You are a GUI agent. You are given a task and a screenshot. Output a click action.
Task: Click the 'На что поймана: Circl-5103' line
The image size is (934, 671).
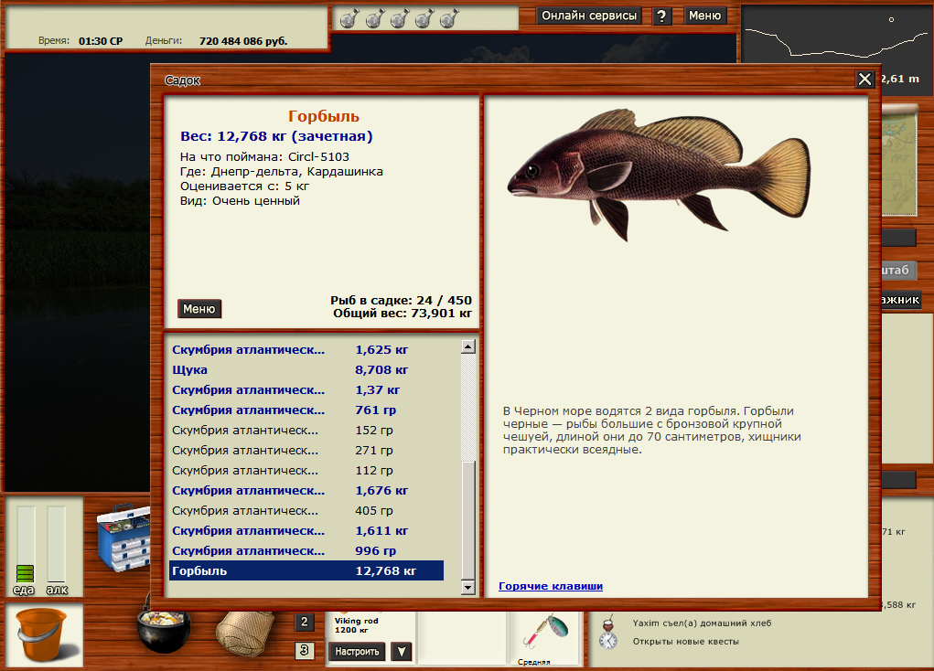pyautogui.click(x=264, y=157)
